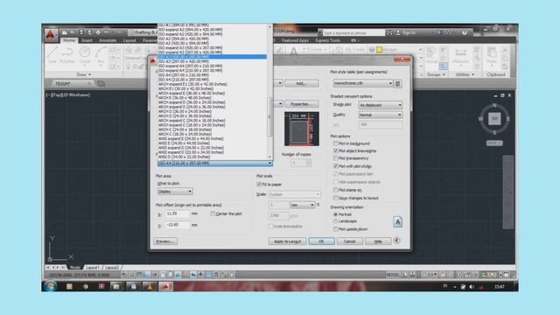Switch to Layout1 tab at bottom
The image size is (560, 315).
92,267
